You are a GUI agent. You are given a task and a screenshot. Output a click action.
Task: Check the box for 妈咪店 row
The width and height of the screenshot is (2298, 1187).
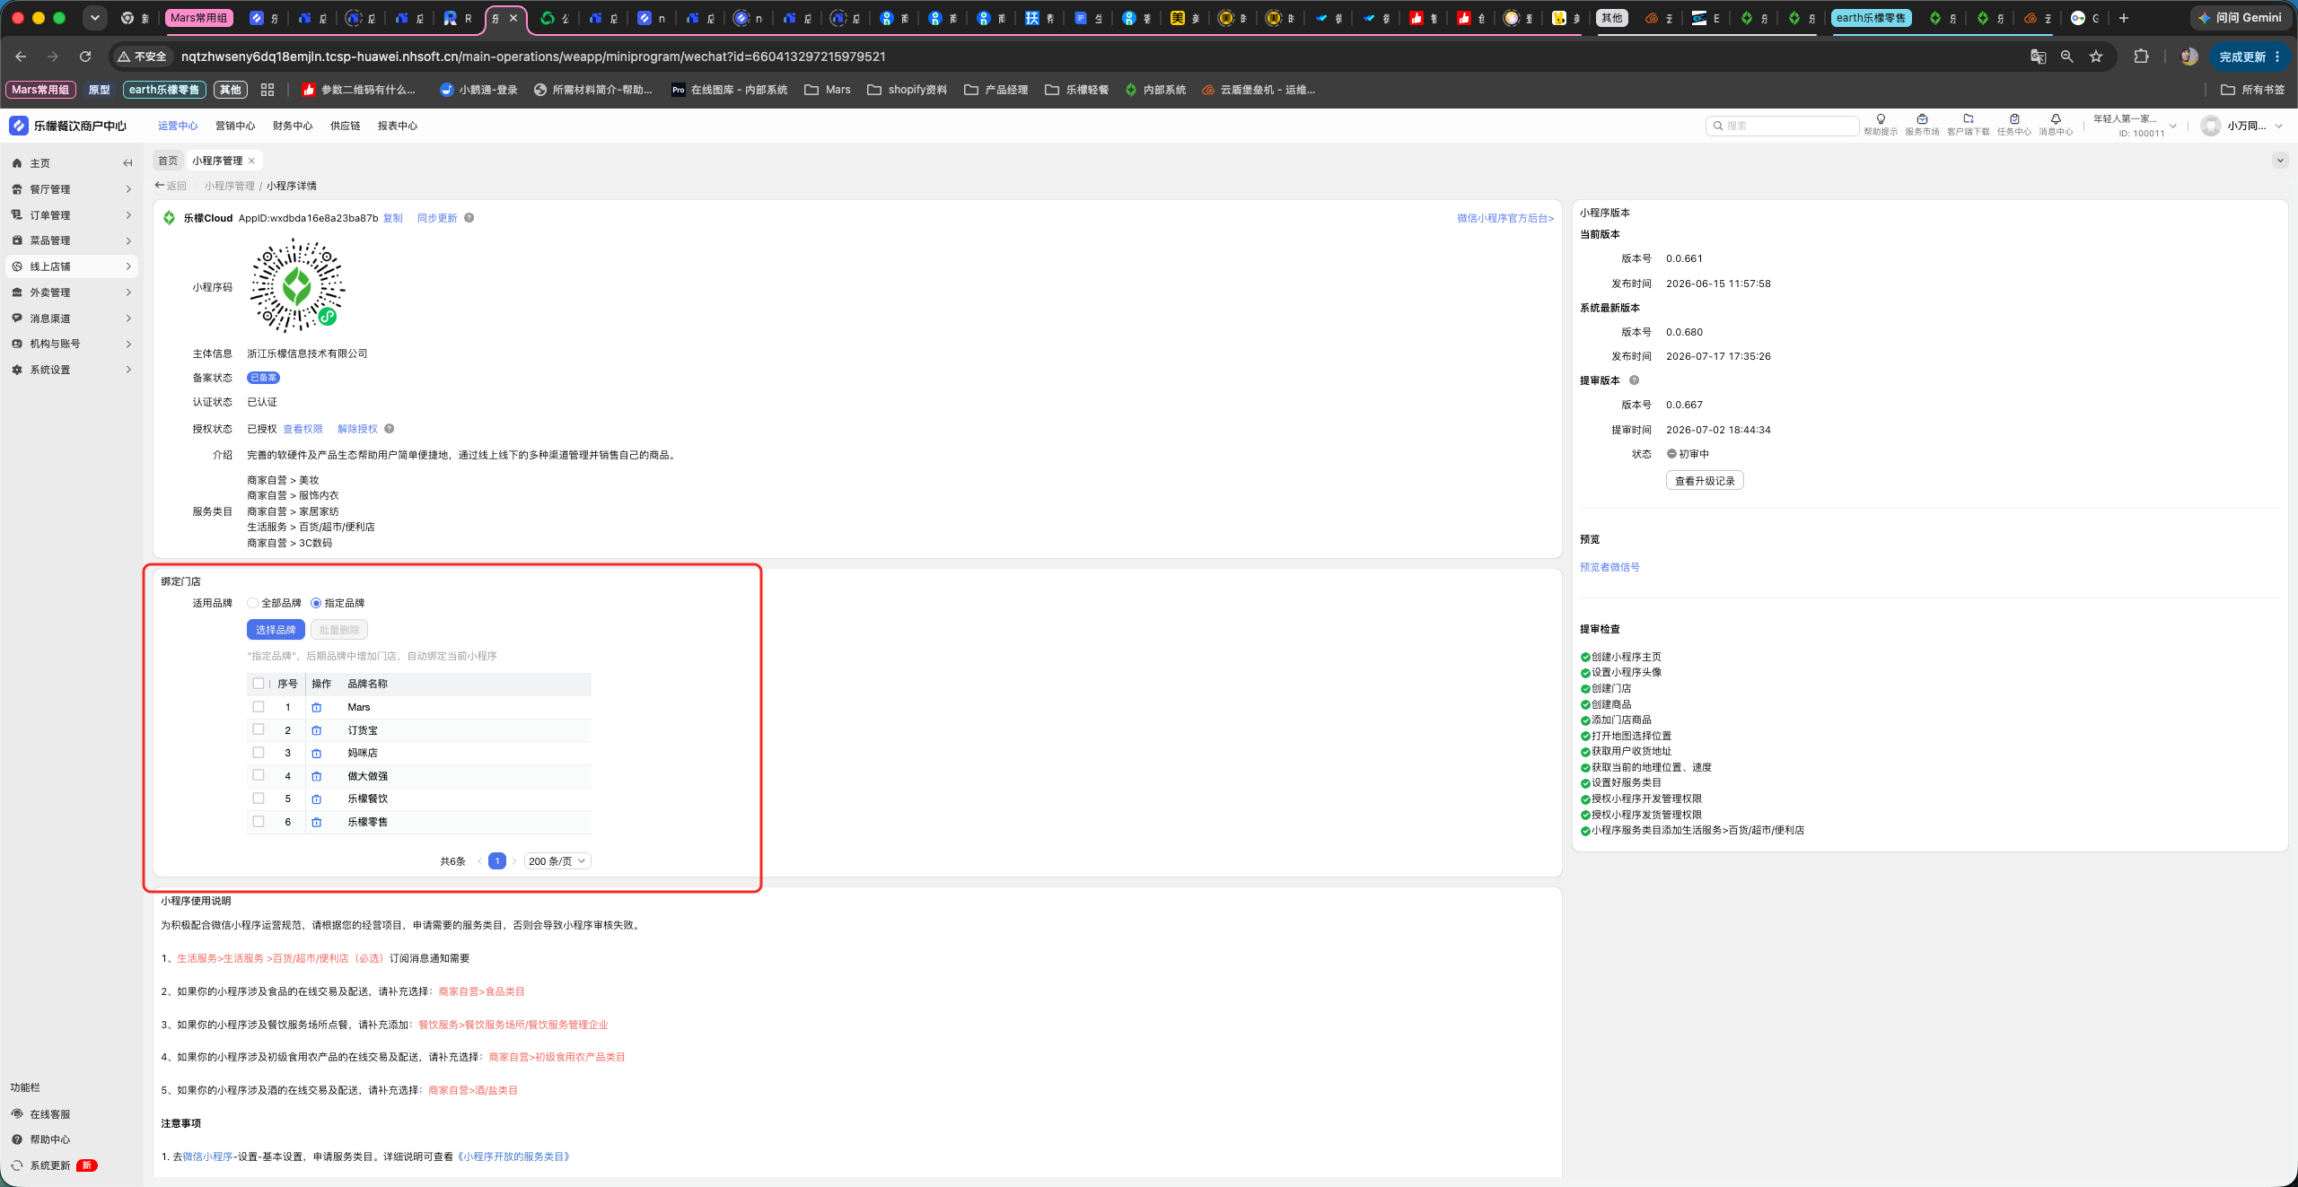(259, 753)
